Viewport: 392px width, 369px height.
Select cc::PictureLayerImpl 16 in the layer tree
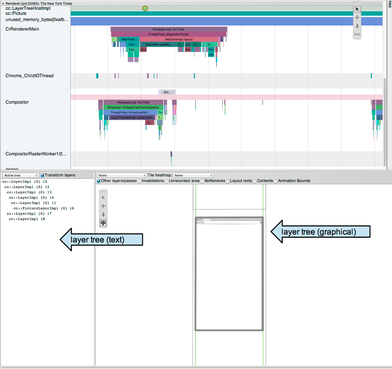click(x=43, y=208)
